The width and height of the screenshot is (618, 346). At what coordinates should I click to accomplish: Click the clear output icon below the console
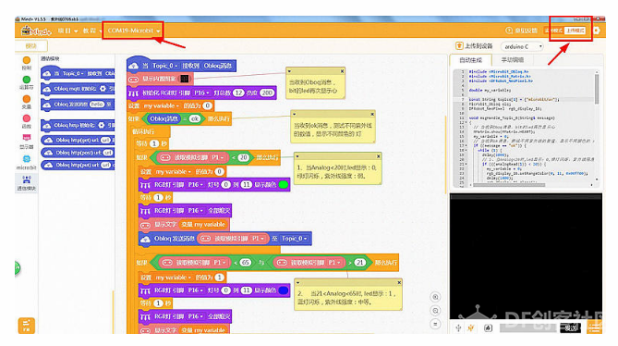click(488, 327)
